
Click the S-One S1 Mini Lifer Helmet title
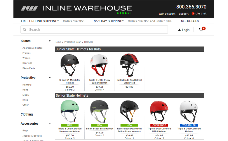point(70,81)
